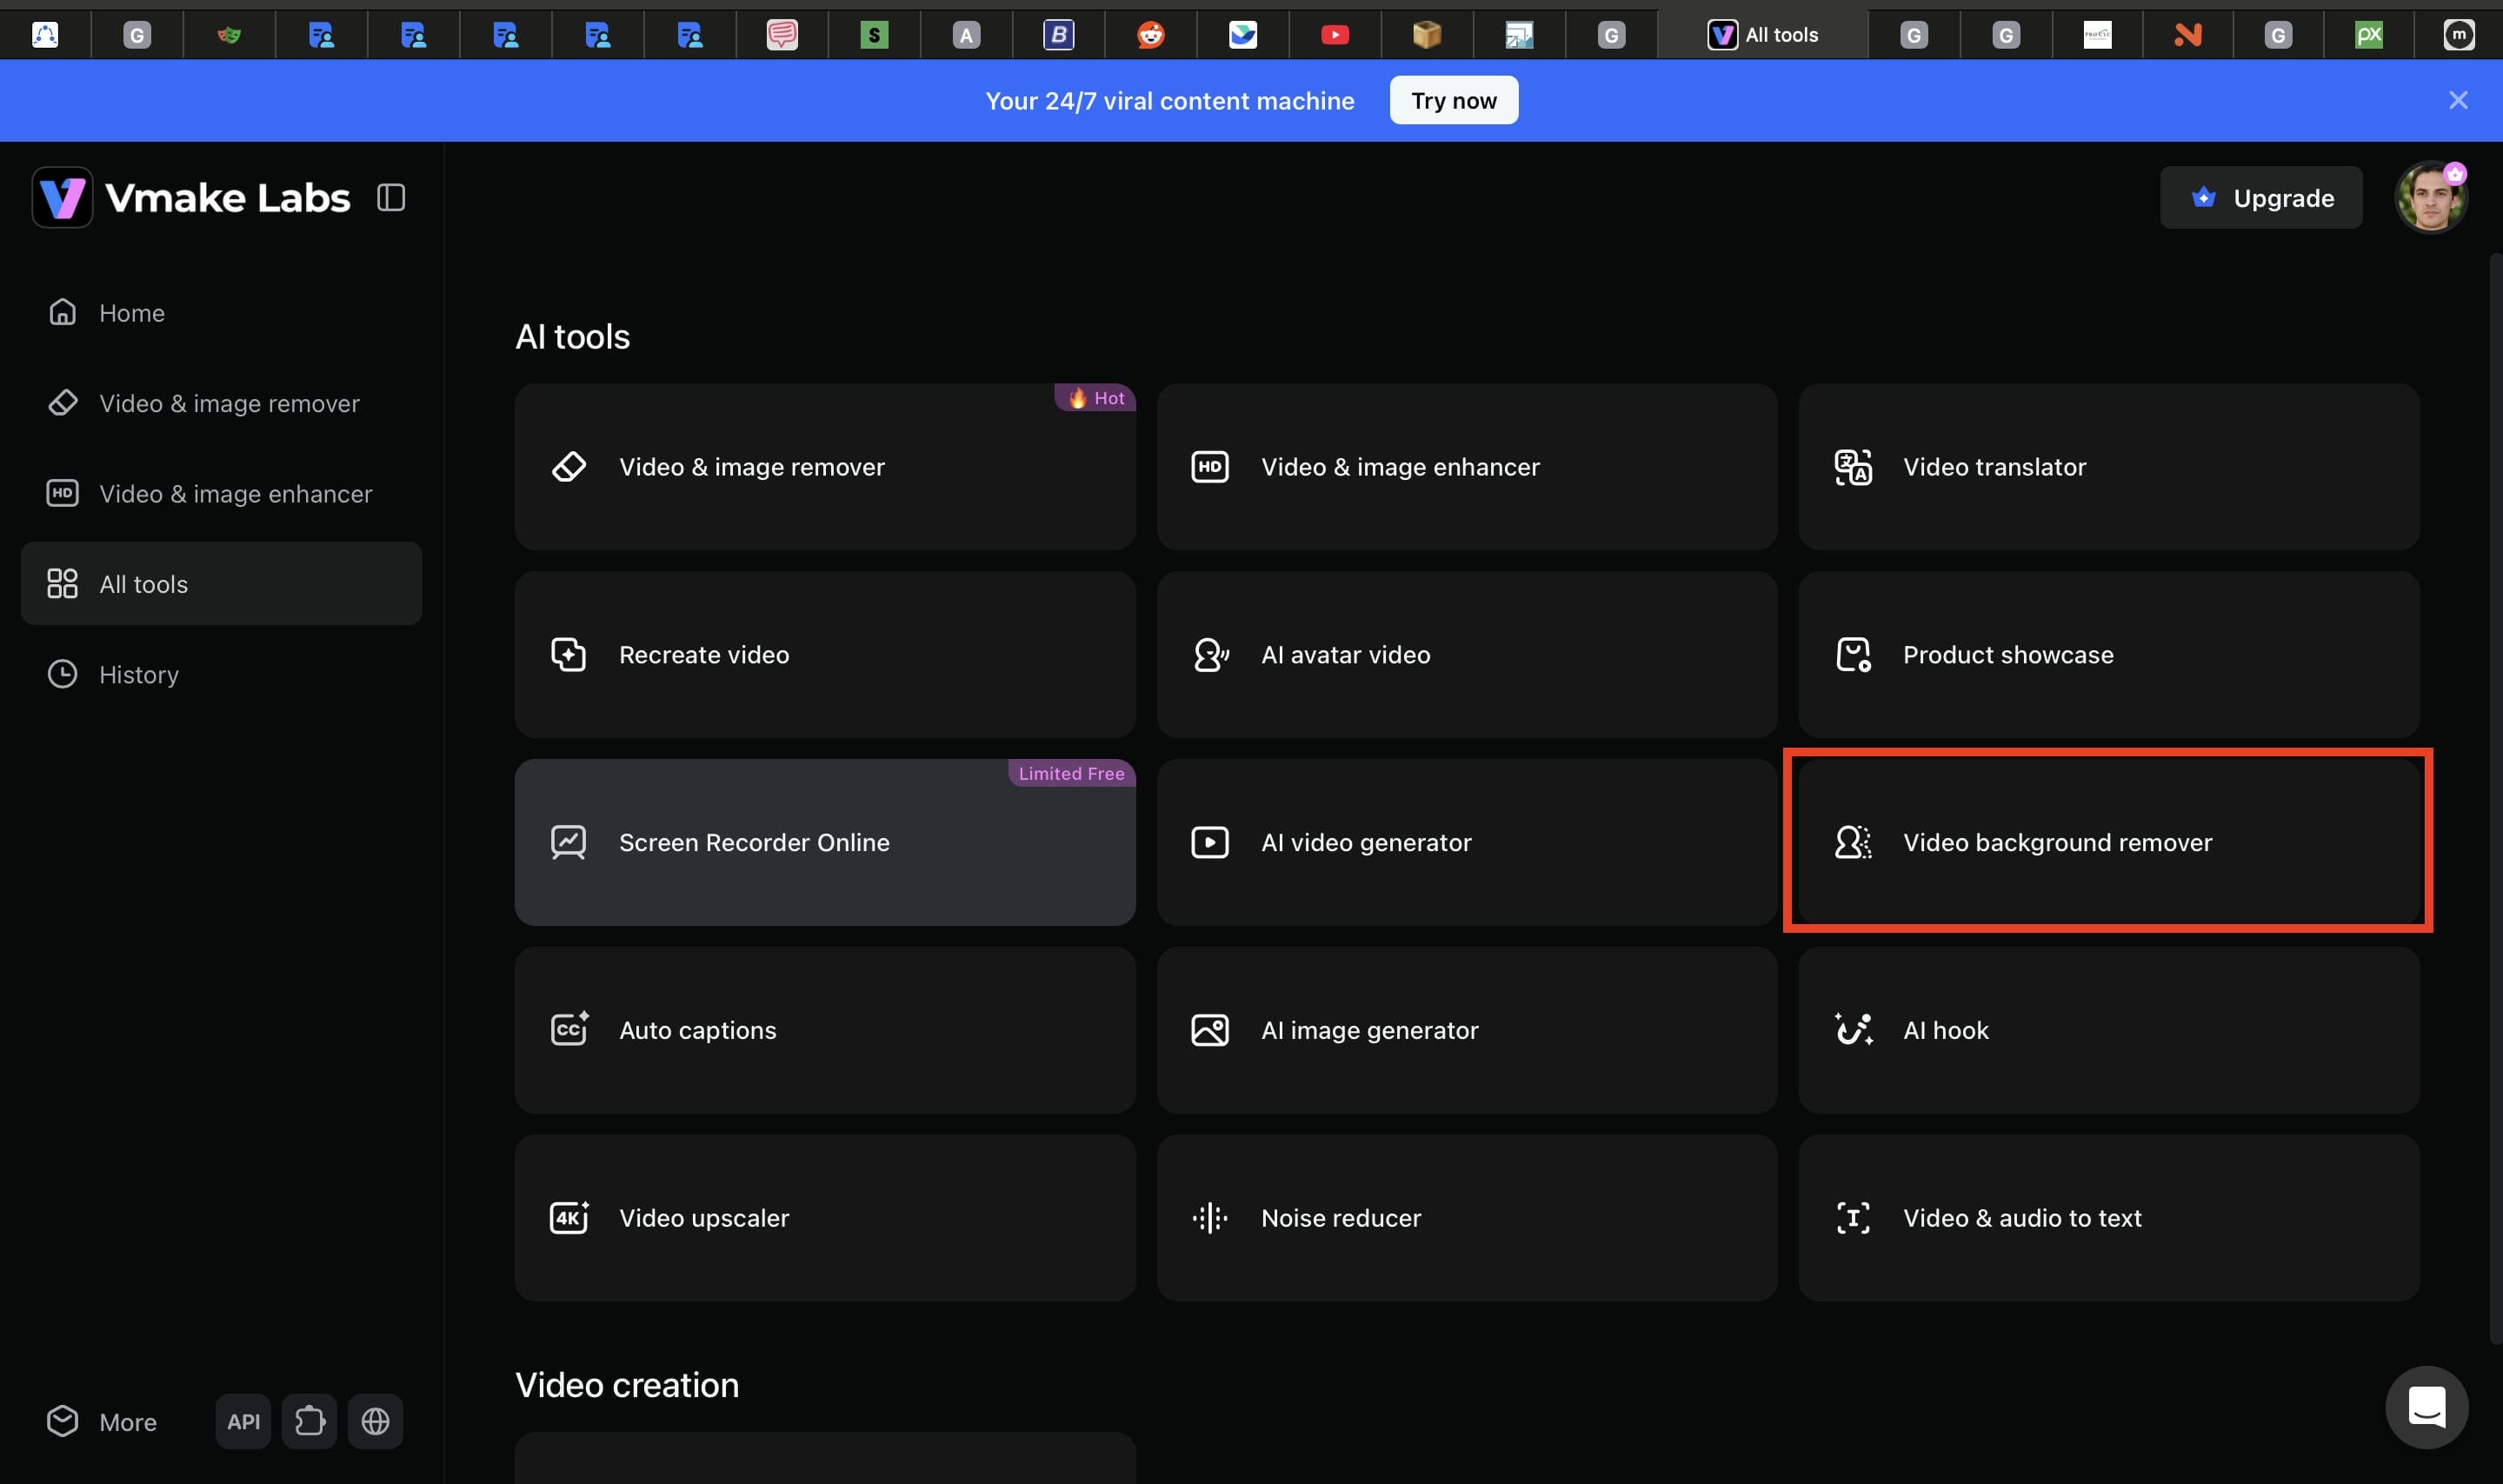Click Recreate video label
2503x1484 pixels.
point(704,655)
